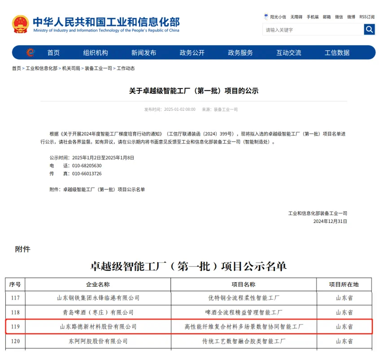Click row number 117 cell
This screenshot has height=354, width=384.
pyautogui.click(x=15, y=298)
